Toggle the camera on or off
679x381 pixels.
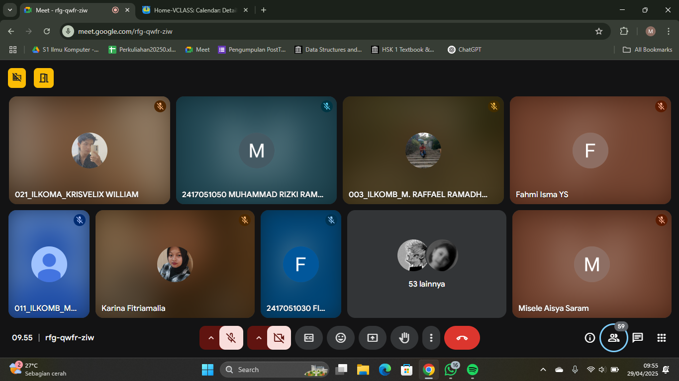tap(279, 338)
